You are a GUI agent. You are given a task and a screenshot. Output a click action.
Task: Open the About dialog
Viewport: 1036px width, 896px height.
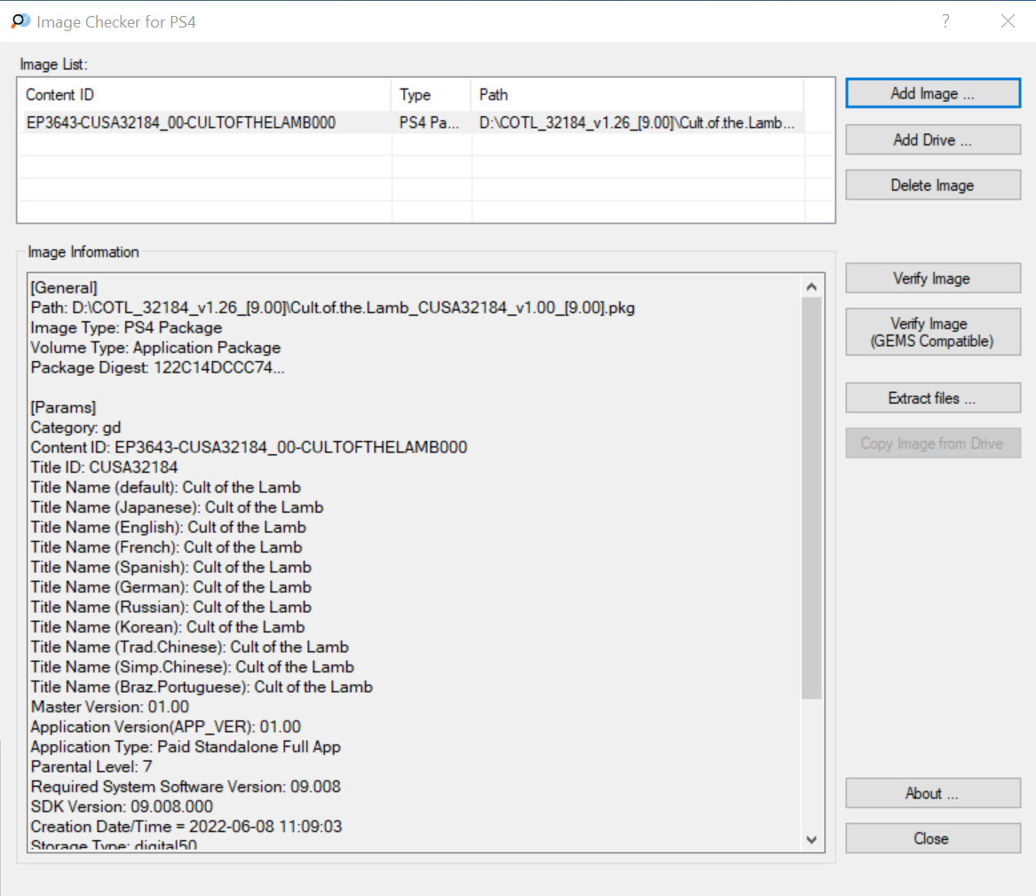point(932,794)
